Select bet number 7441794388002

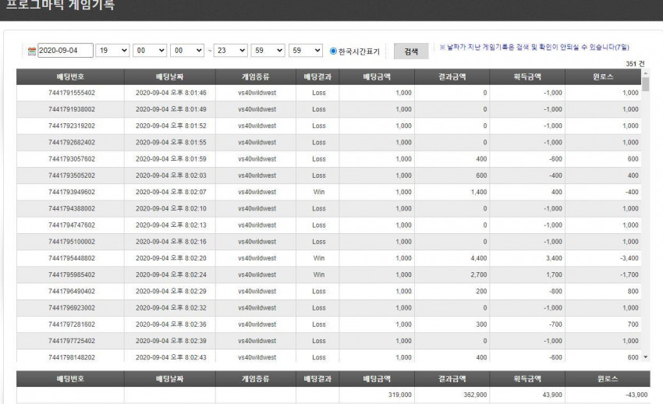[72, 208]
